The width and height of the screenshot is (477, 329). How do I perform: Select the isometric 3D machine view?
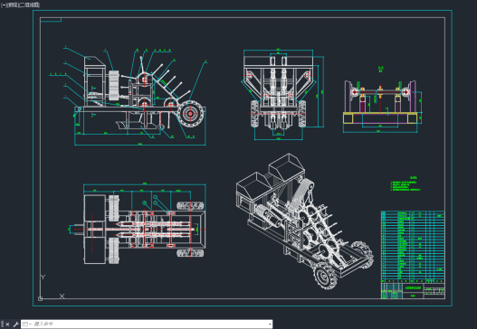pos(304,221)
